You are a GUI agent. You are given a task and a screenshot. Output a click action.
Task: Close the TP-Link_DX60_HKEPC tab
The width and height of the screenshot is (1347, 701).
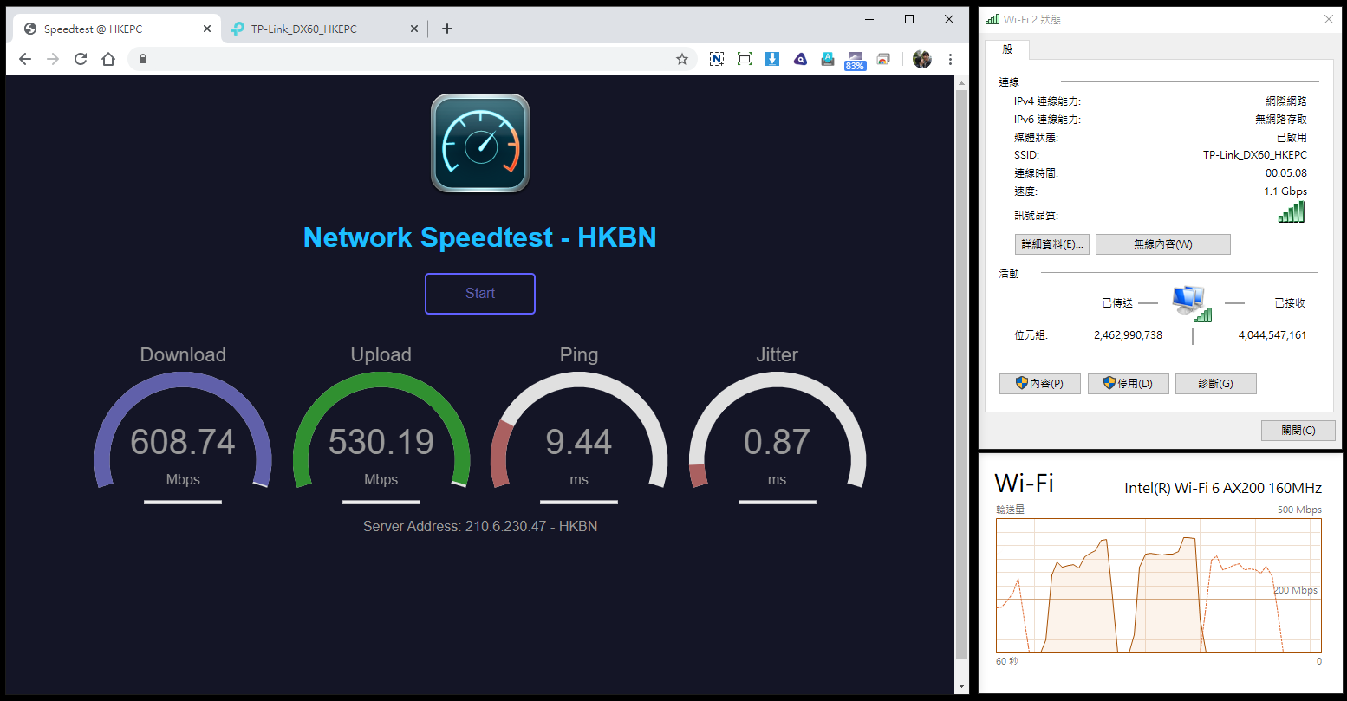414,29
